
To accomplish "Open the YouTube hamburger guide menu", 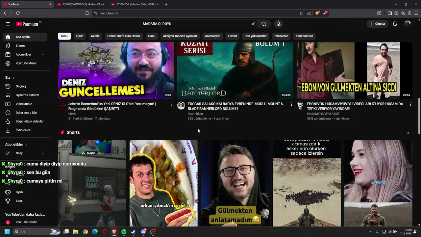I will click(8, 24).
